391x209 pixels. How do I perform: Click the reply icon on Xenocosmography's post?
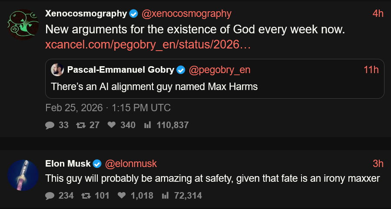coord(50,125)
